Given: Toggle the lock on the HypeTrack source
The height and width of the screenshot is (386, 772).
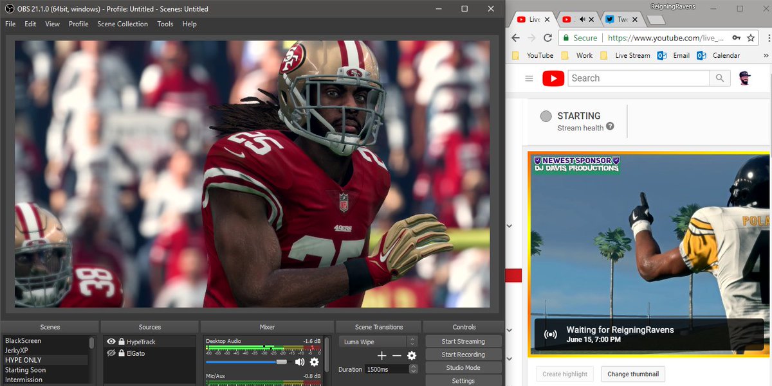Looking at the screenshot, I should click(121, 342).
